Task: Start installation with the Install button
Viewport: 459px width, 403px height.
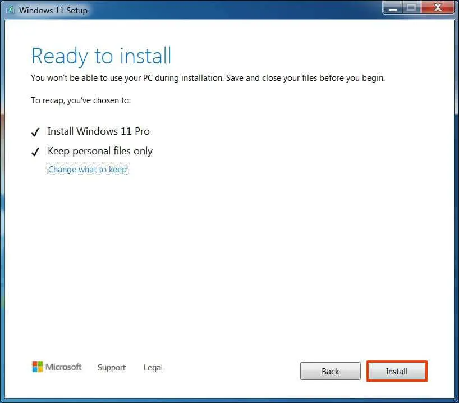Action: pyautogui.click(x=397, y=371)
